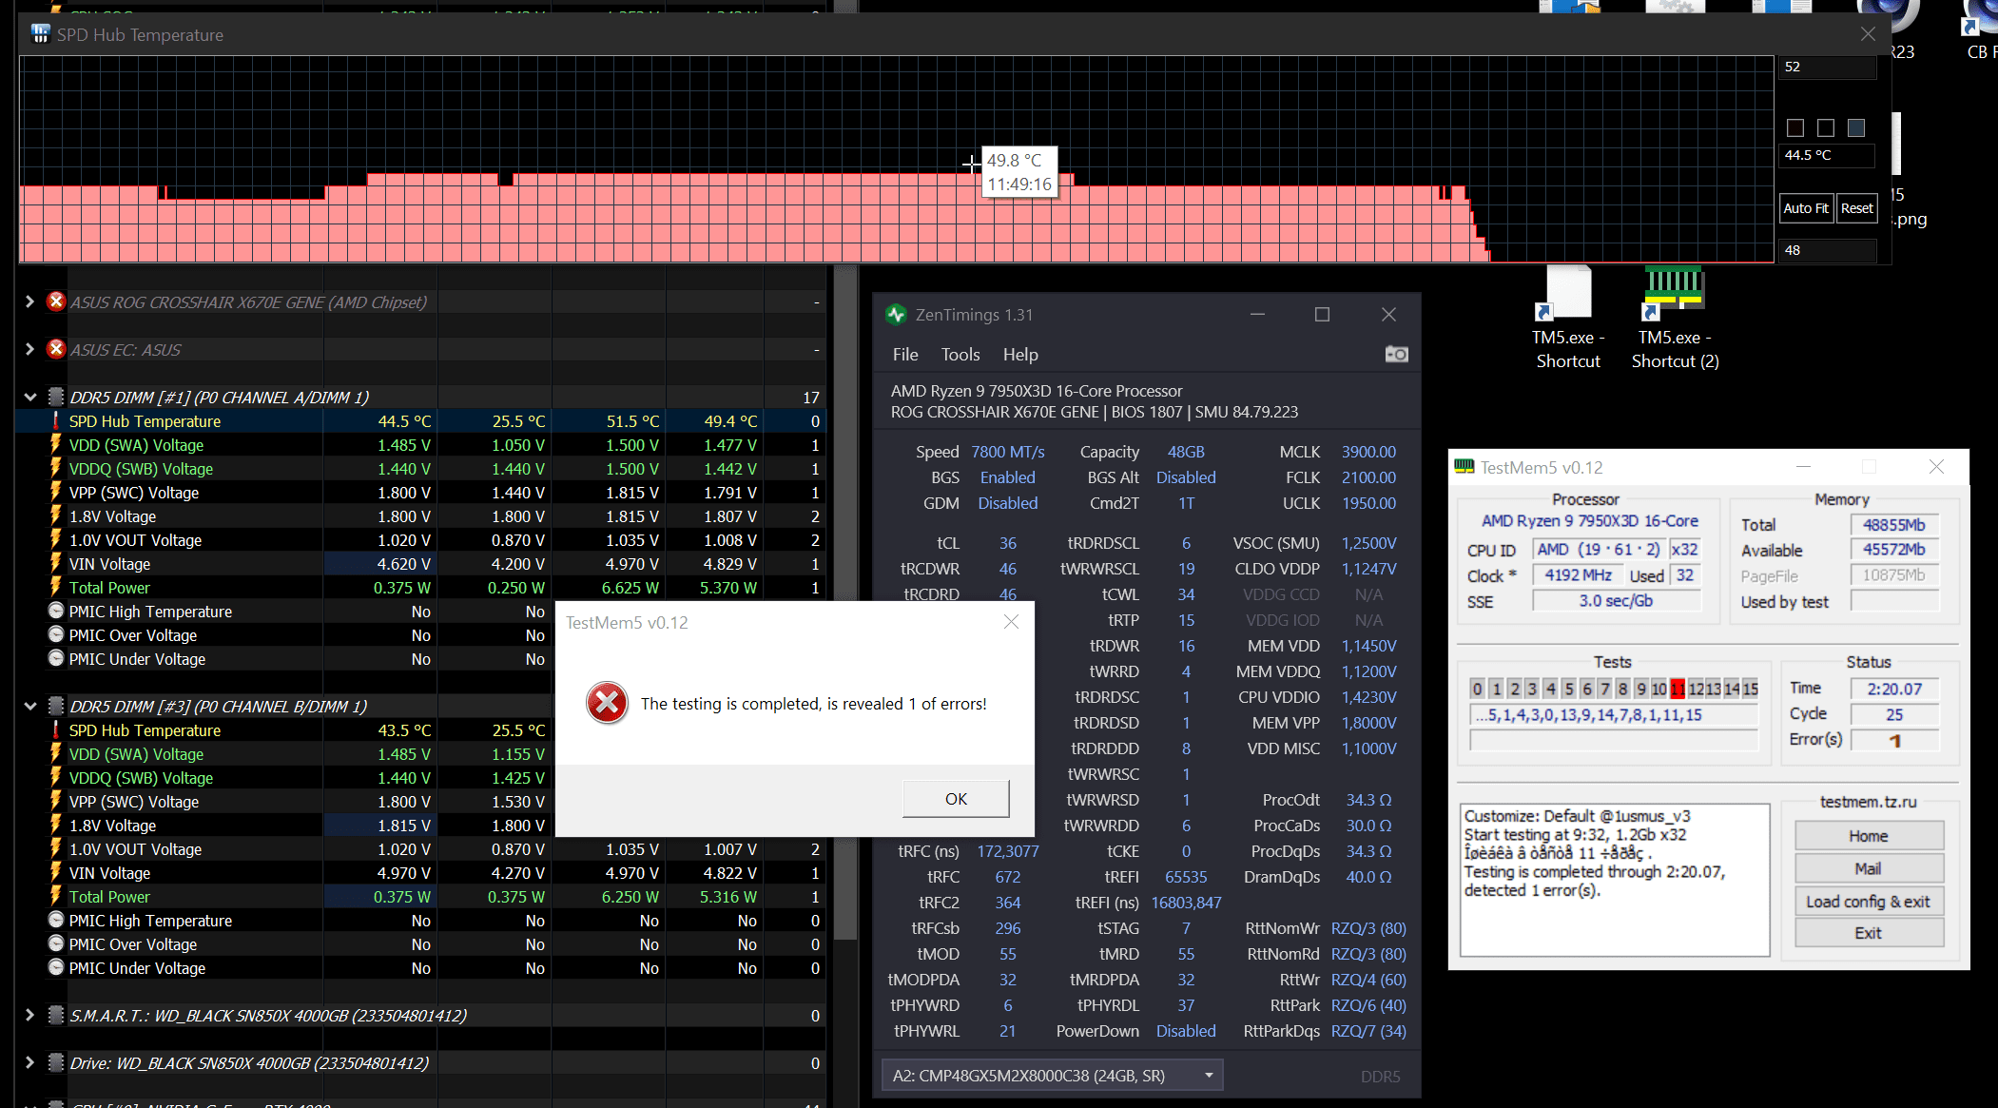Click circle icon of DIMM #3 PMIC Under Voltage
This screenshot has height=1108, width=1998.
click(x=56, y=967)
